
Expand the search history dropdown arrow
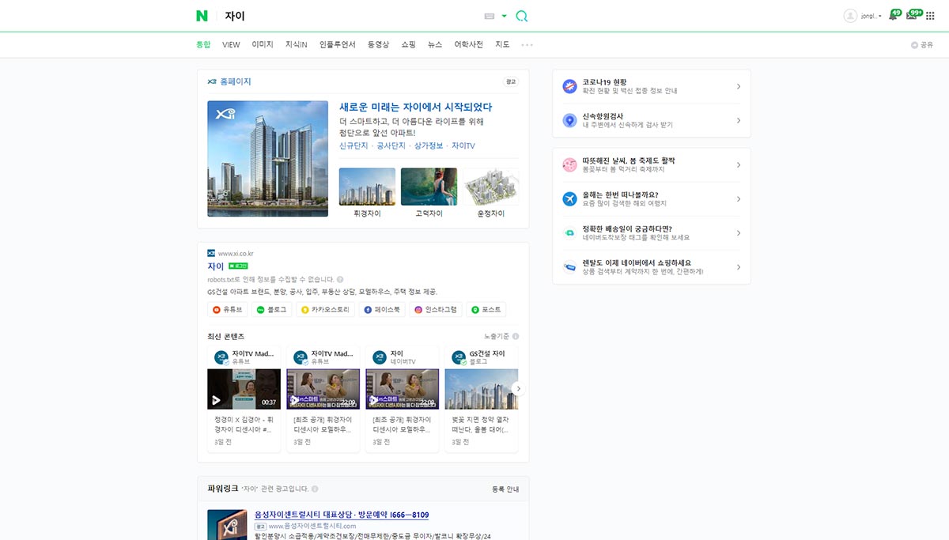pos(505,16)
